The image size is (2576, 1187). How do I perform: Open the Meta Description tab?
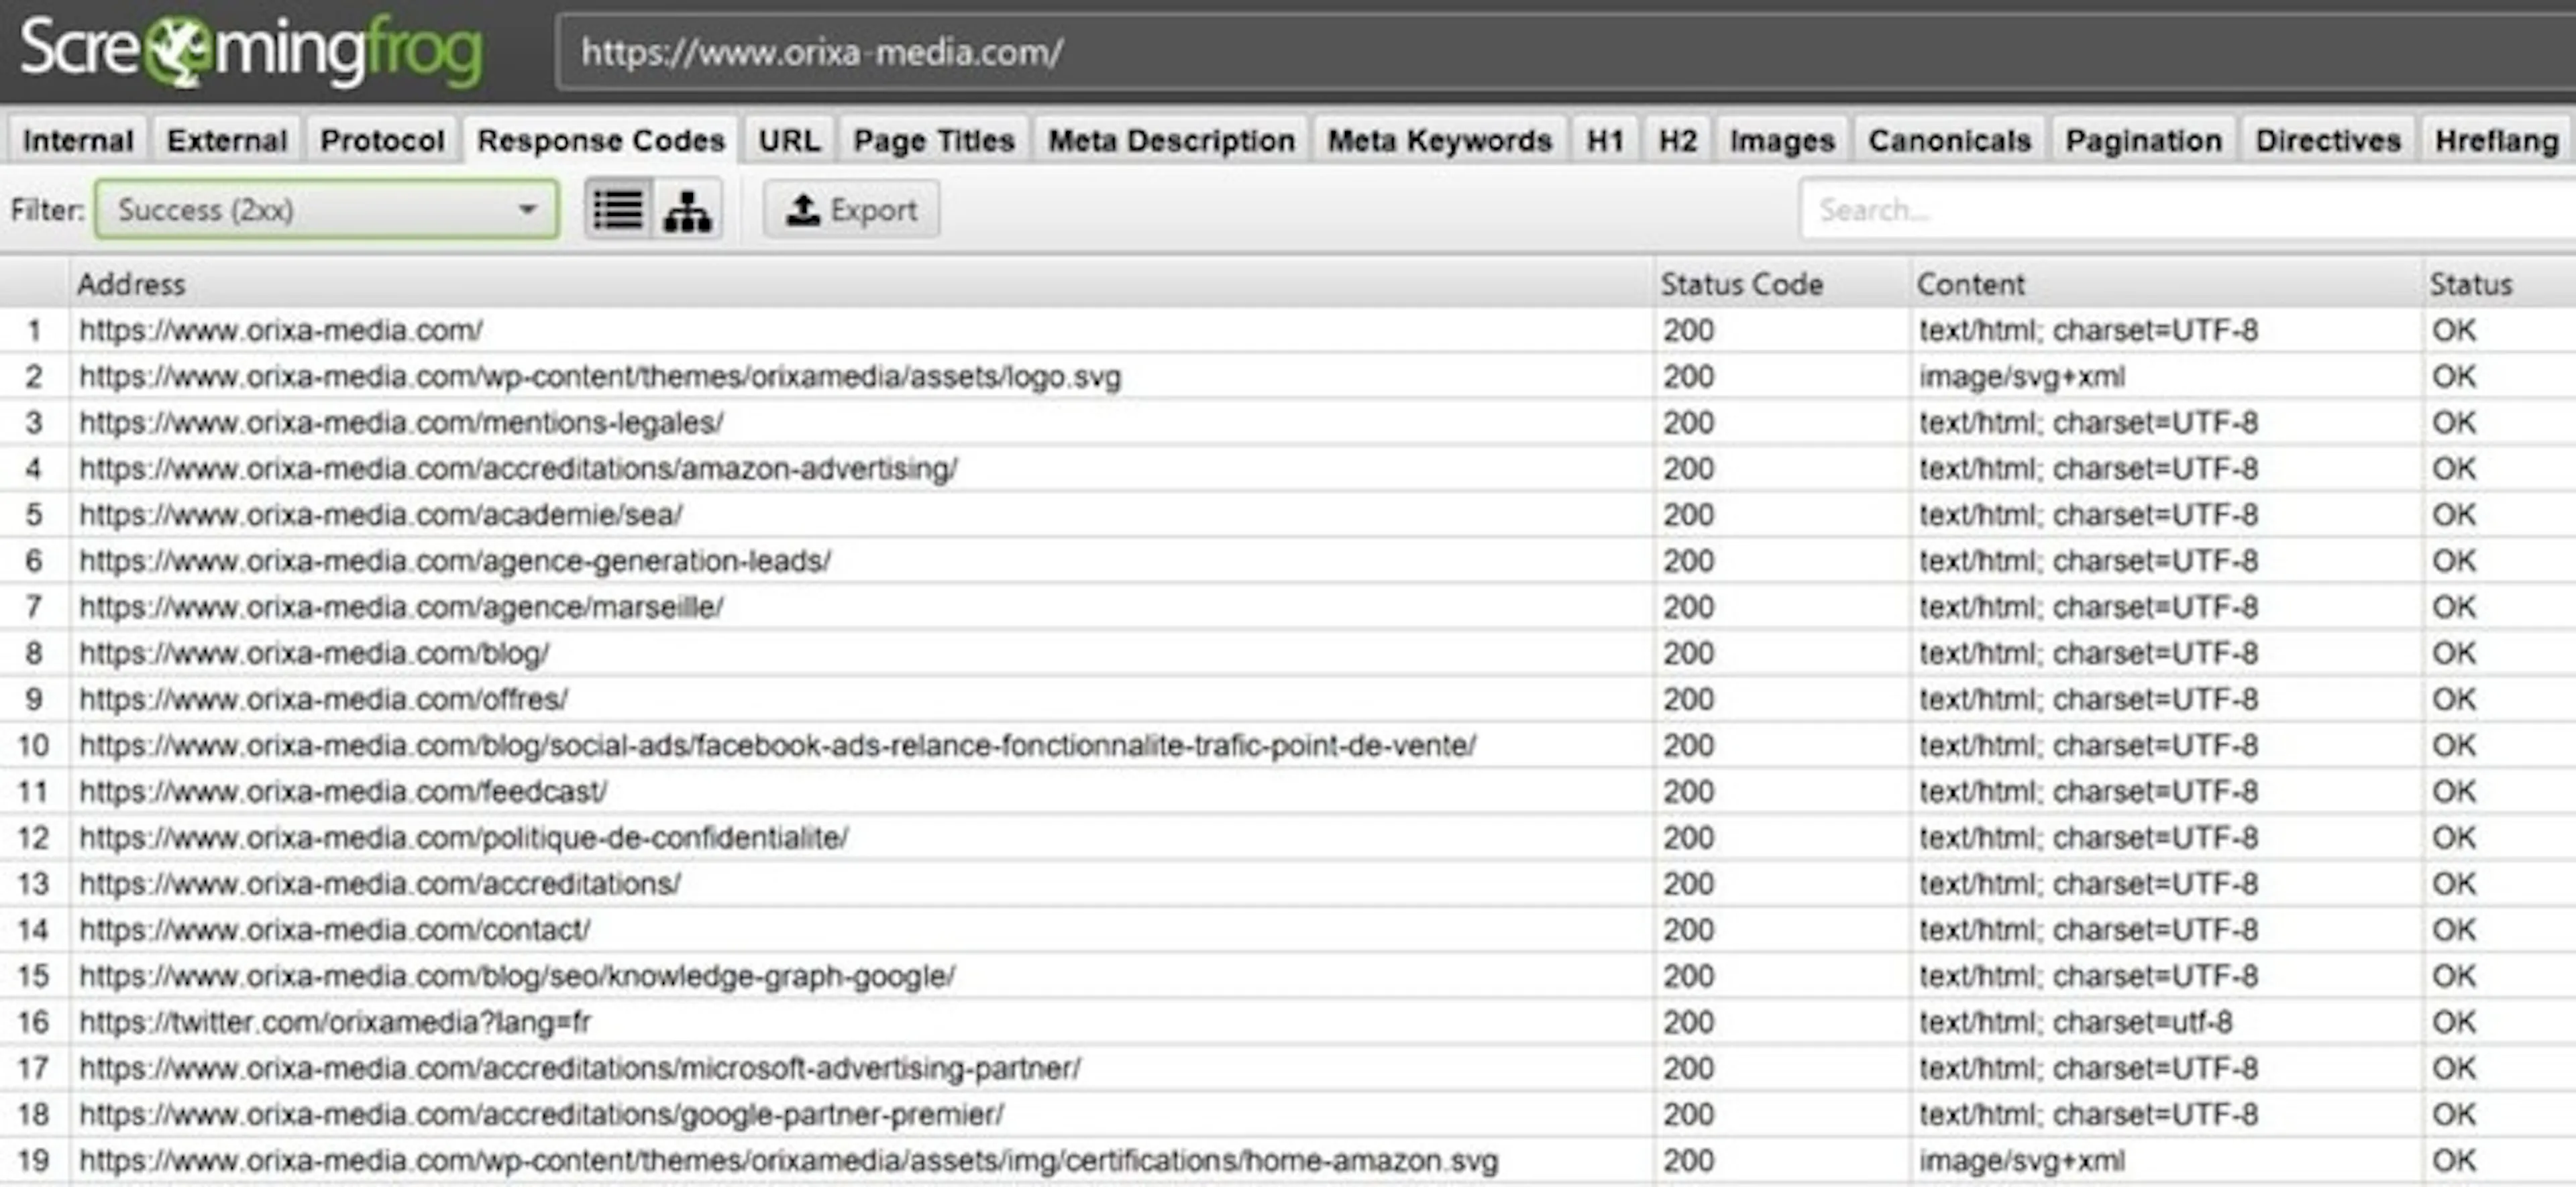point(1170,140)
